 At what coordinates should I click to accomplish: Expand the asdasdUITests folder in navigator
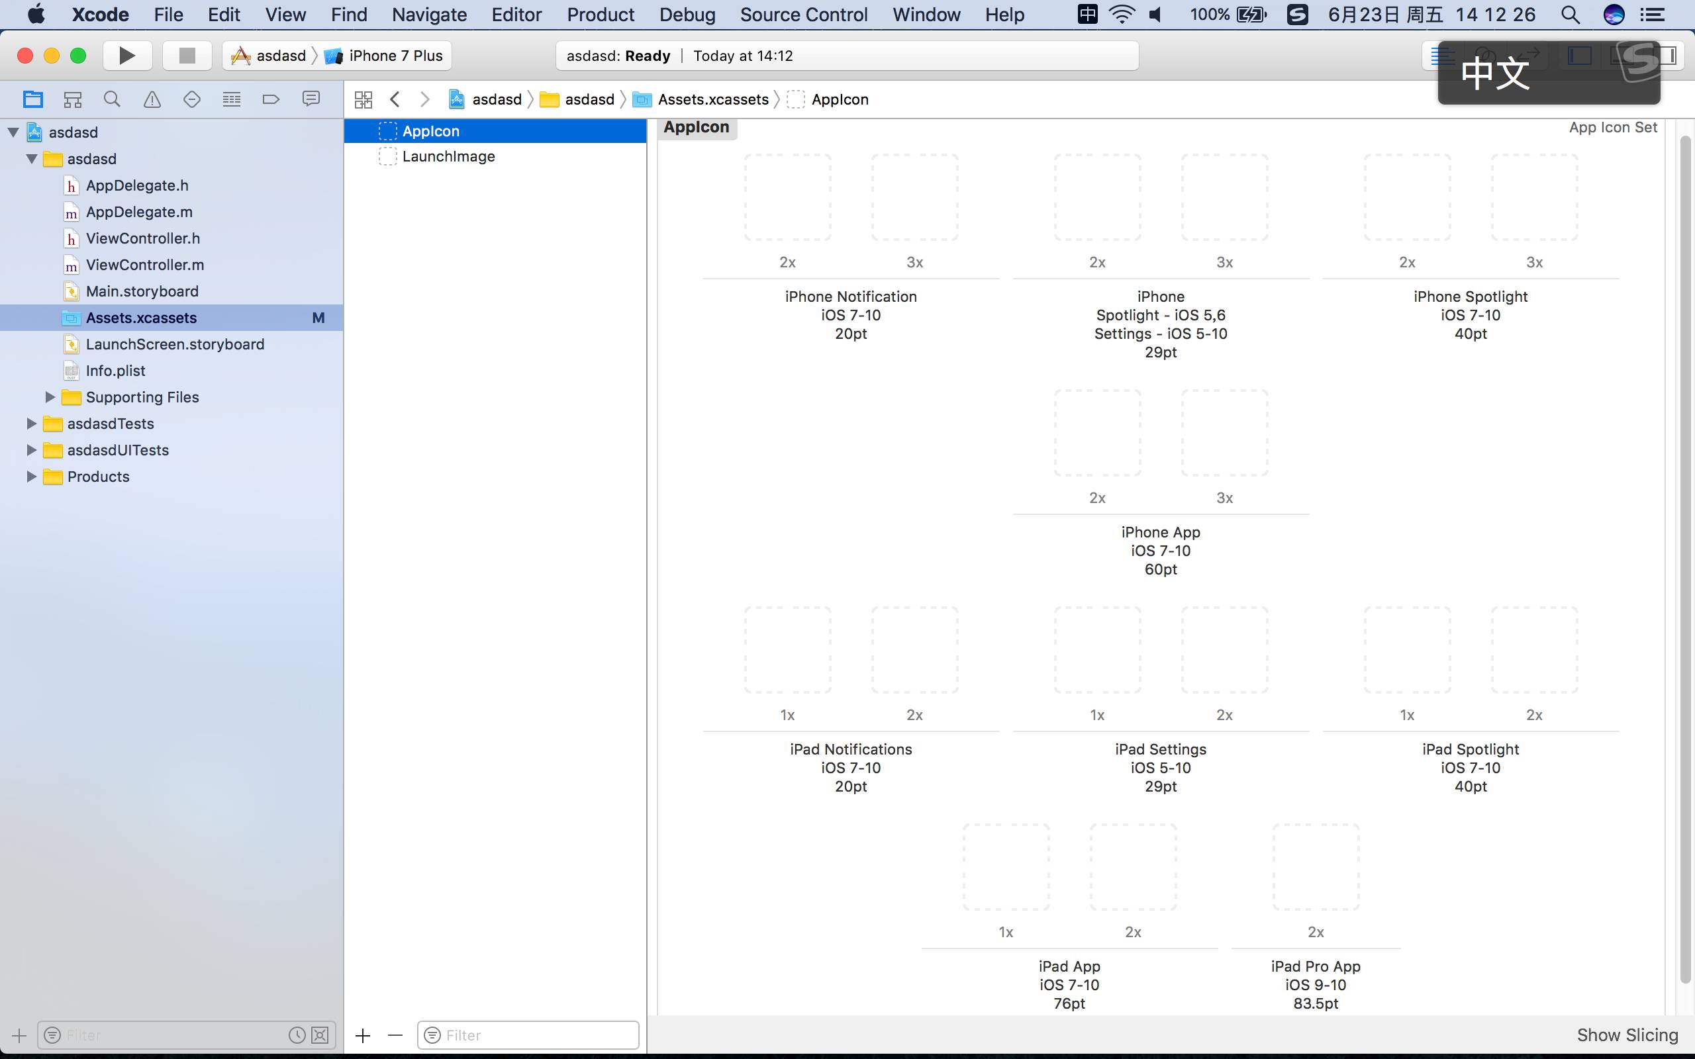pyautogui.click(x=30, y=449)
